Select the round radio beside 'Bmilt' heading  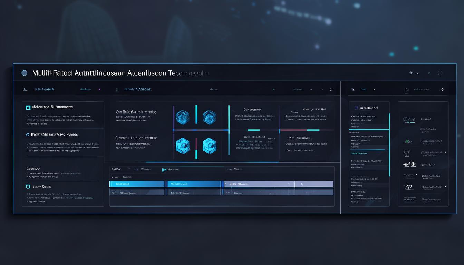click(x=28, y=135)
